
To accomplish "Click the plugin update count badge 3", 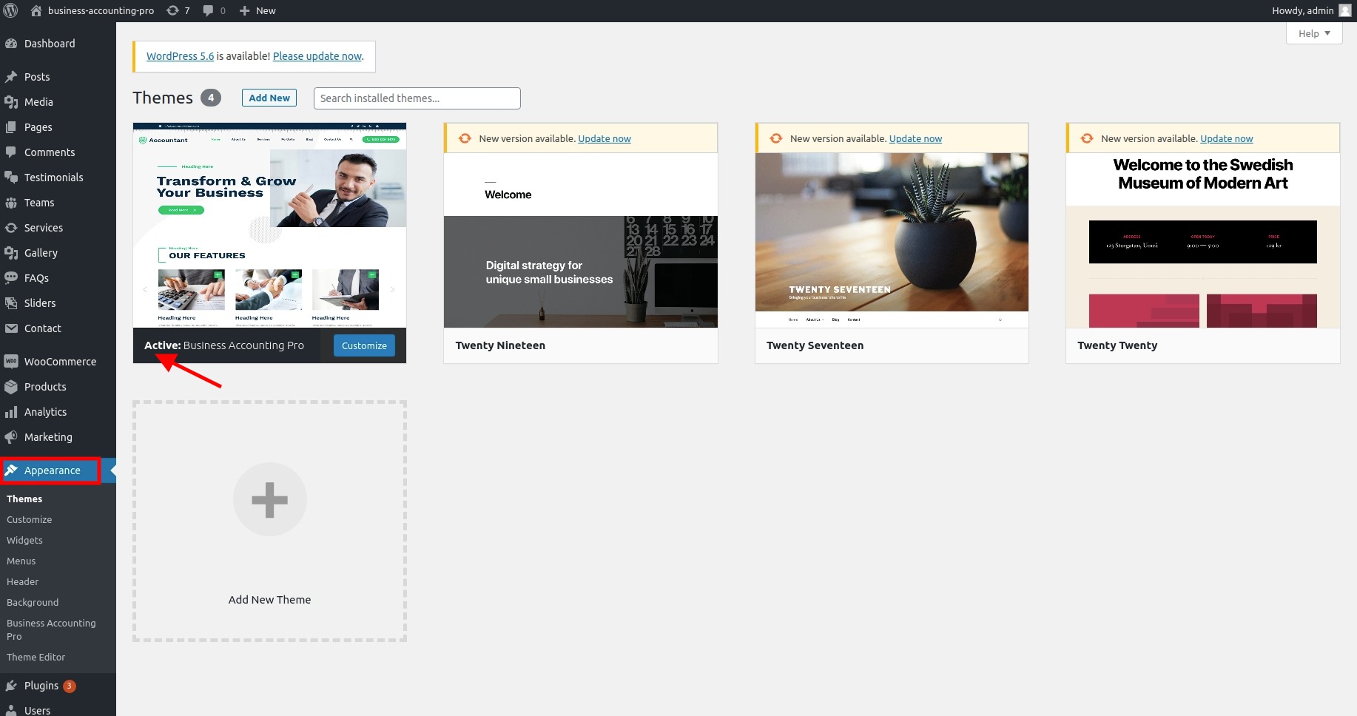I will [x=69, y=686].
